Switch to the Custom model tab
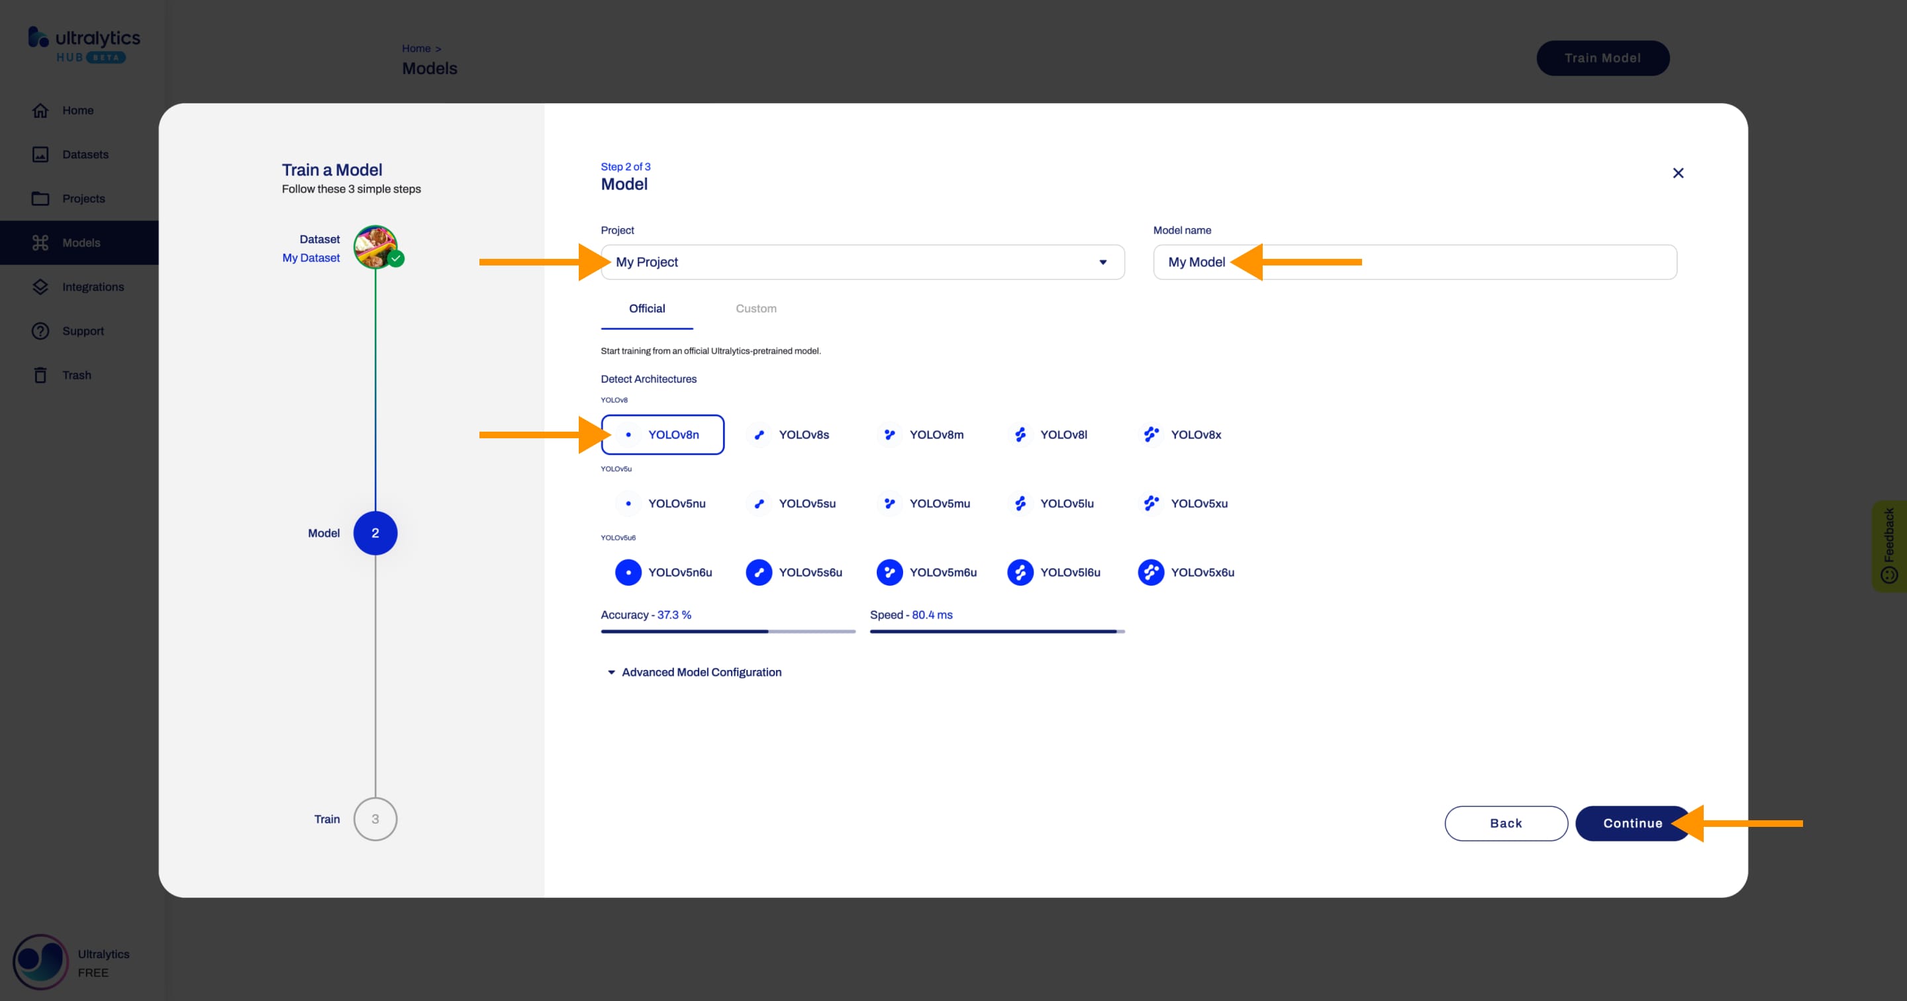Viewport: 1907px width, 1001px height. (x=756, y=308)
